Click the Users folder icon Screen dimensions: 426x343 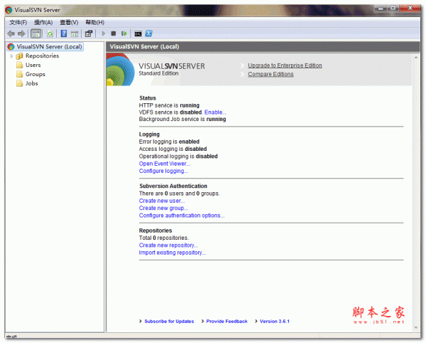tap(19, 65)
